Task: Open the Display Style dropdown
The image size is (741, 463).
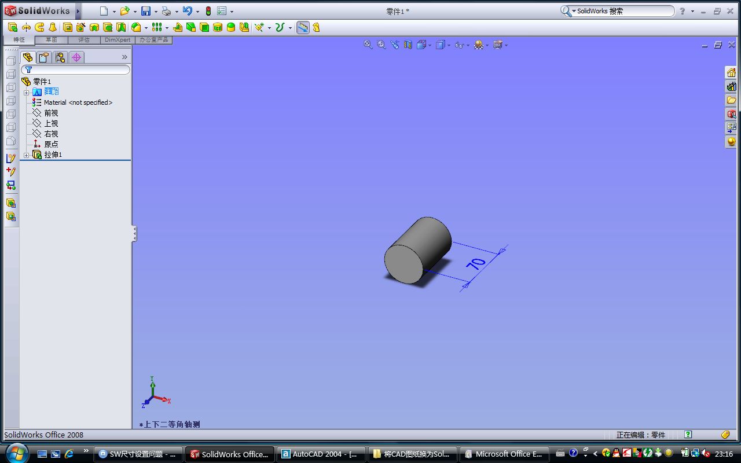Action: [442, 45]
